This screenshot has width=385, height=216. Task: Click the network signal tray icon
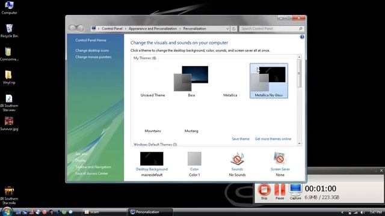coord(356,212)
